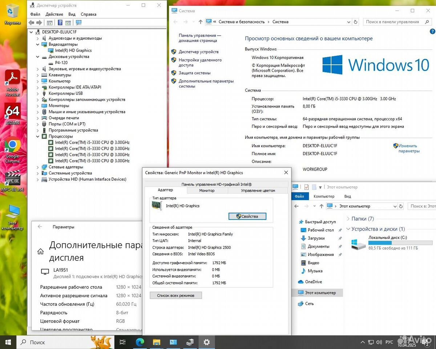Open Справка menu in Device Manager
Image resolution: width=436 pixels, height=349 pixels.
tap(89, 14)
